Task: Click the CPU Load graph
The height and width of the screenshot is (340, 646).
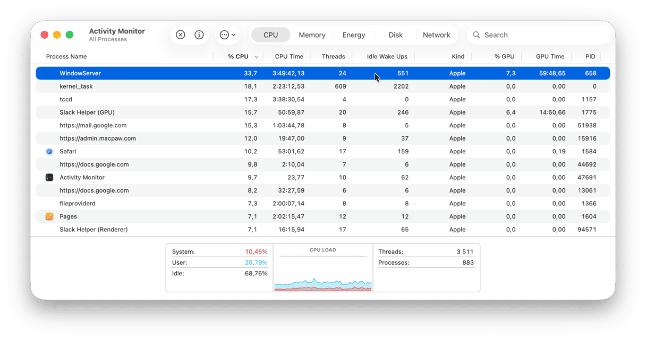Action: coord(323,272)
